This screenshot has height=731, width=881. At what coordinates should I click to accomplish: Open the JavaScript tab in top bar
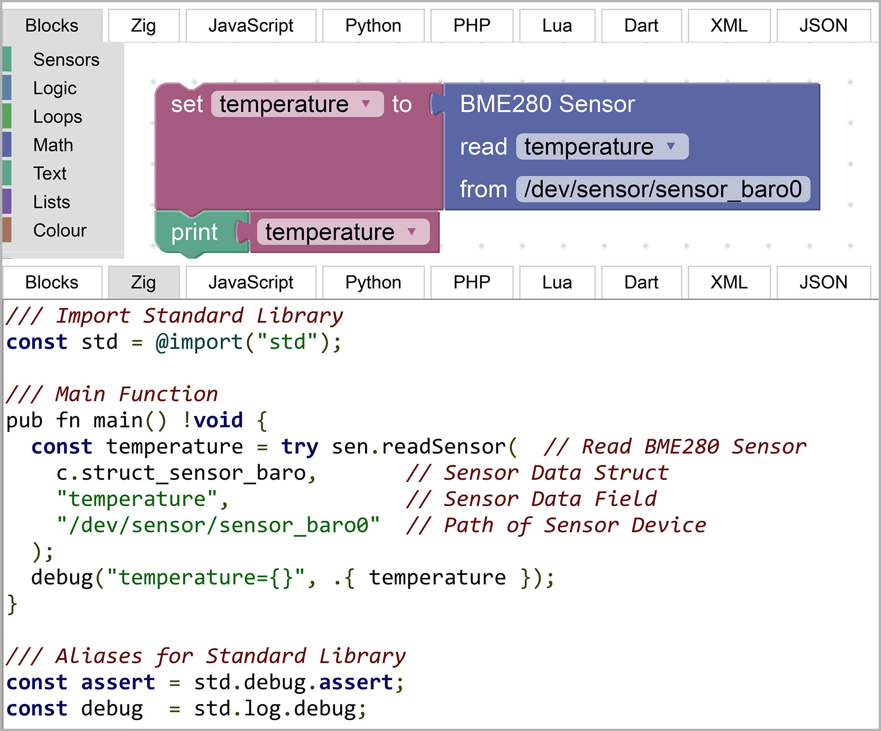click(x=251, y=25)
